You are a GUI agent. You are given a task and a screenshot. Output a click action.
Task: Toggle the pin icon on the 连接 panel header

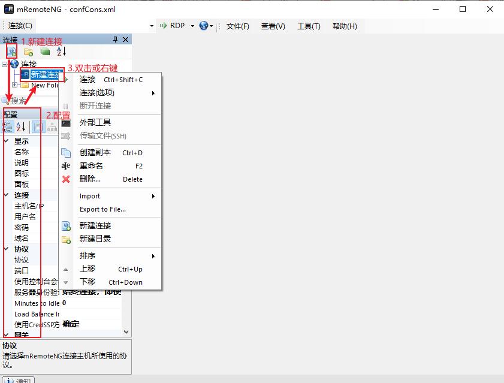point(116,39)
